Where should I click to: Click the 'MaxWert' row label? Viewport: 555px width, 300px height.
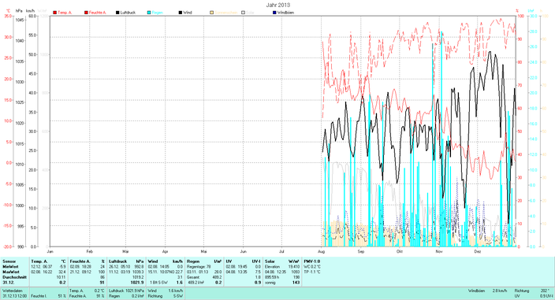point(11,272)
